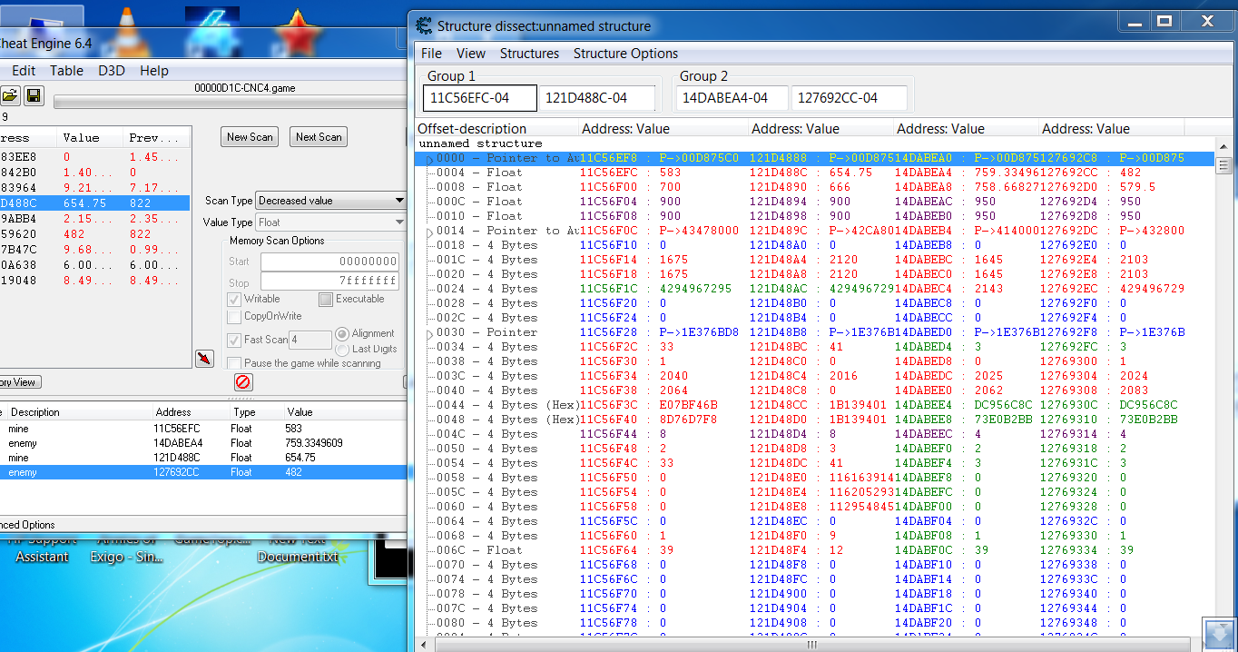Click the open folder icon in Cheat Engine
Viewport: 1238px width, 652px height.
pos(10,95)
